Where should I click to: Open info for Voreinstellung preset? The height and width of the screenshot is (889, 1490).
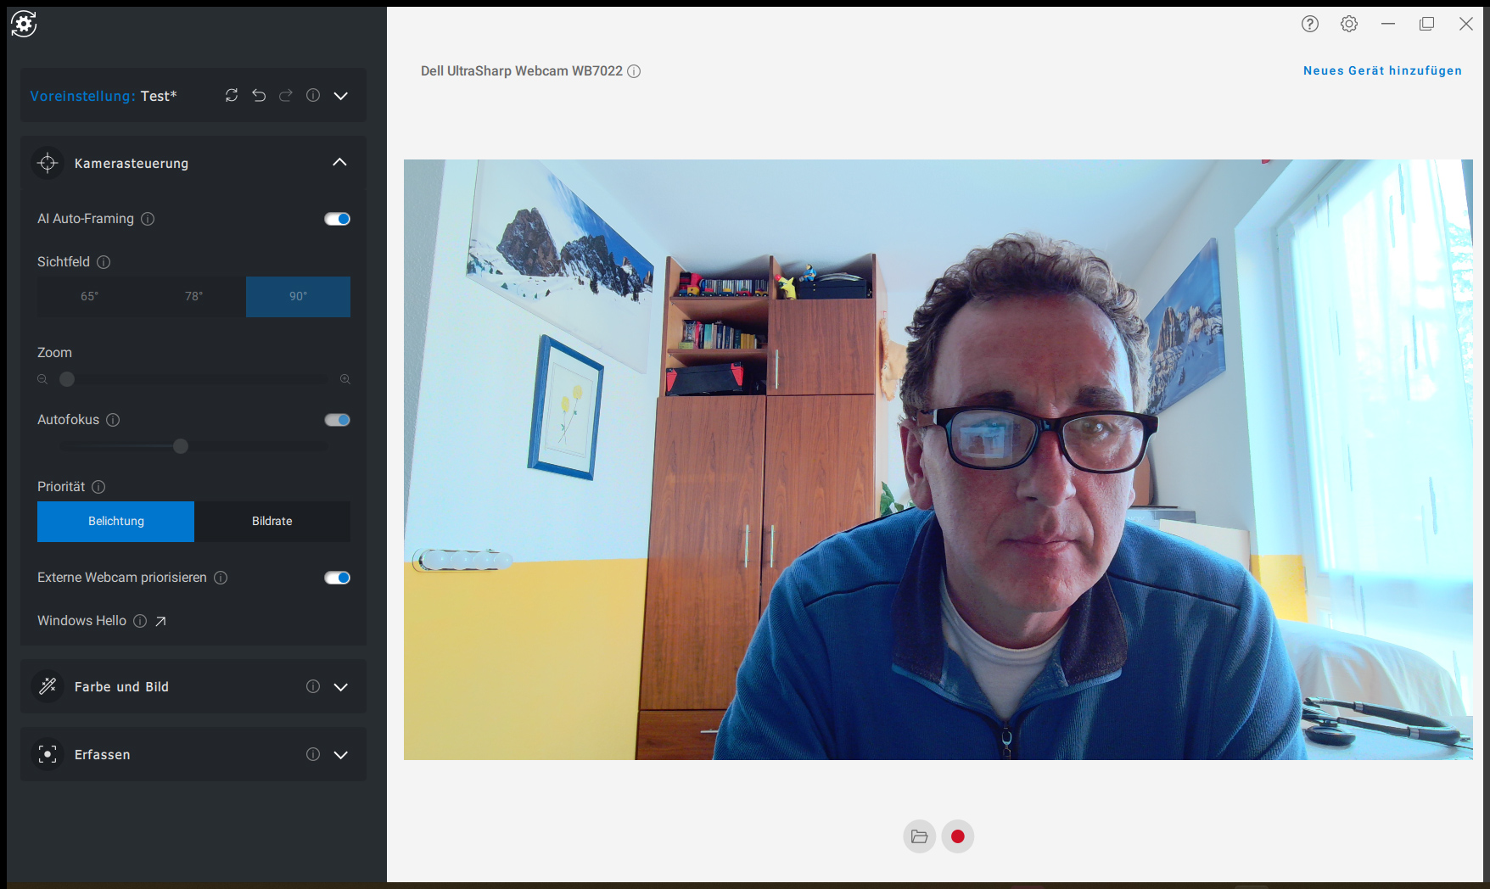coord(313,95)
